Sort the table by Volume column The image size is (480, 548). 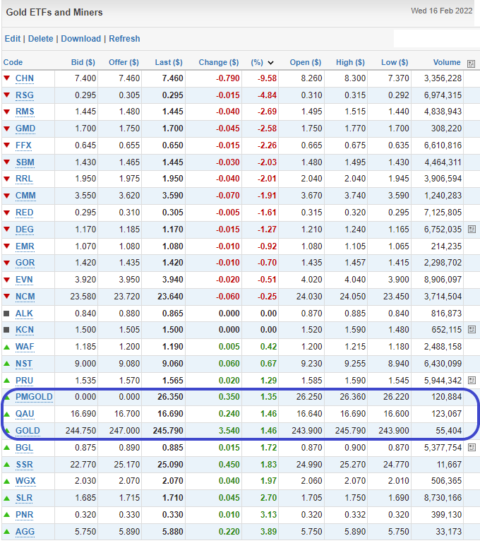tap(447, 62)
